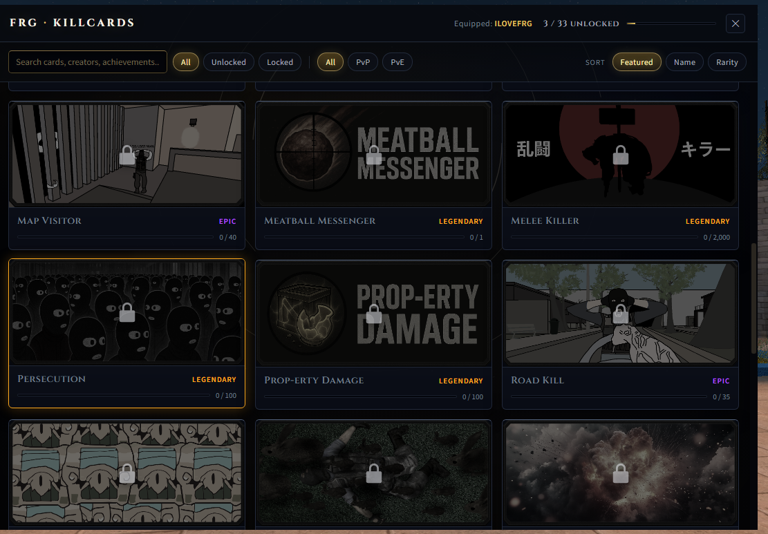Screen dimensions: 768x534
Task: Click the lock icon on Meatball Messenger card
Action: point(374,155)
